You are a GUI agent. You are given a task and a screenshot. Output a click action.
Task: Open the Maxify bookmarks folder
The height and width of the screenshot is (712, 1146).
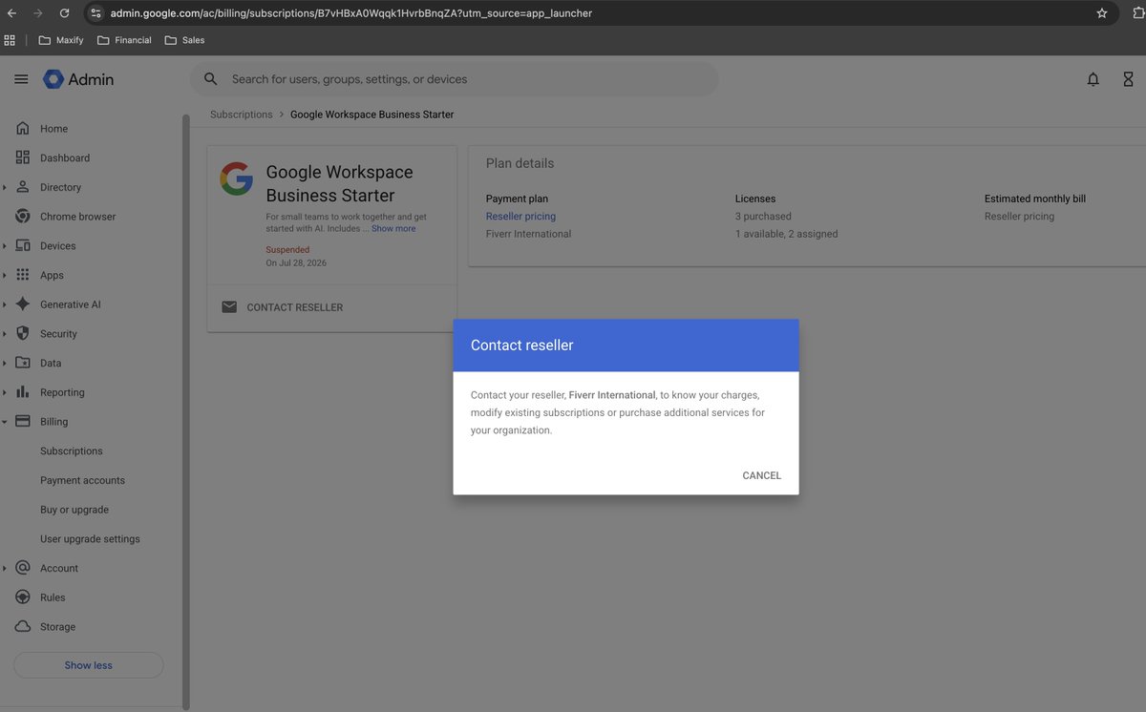pos(61,40)
